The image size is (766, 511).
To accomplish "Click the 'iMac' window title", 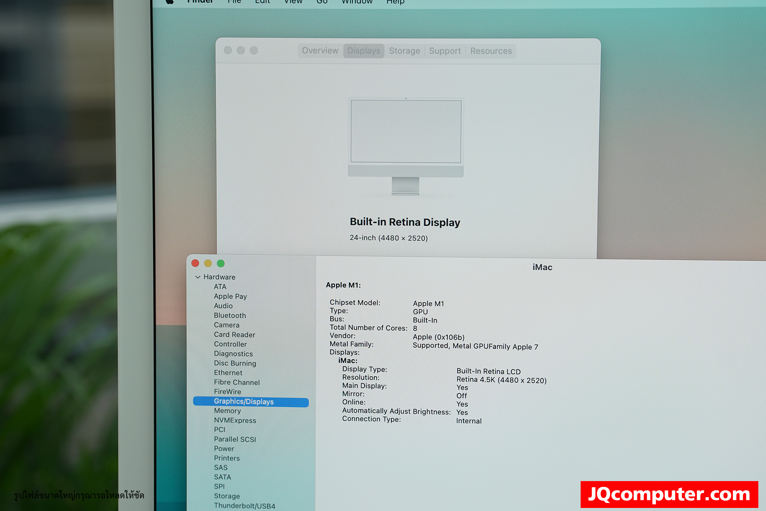I will (x=542, y=267).
